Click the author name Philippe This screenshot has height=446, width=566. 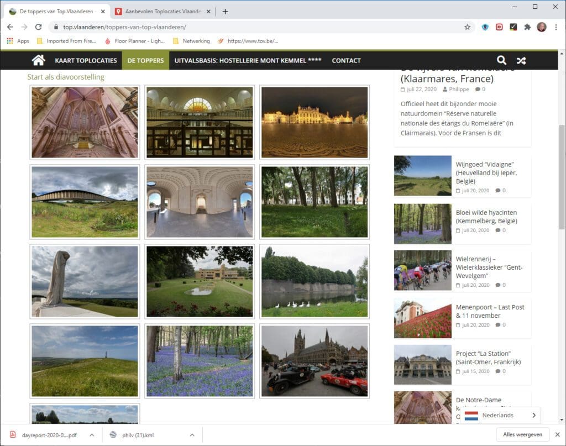(459, 89)
